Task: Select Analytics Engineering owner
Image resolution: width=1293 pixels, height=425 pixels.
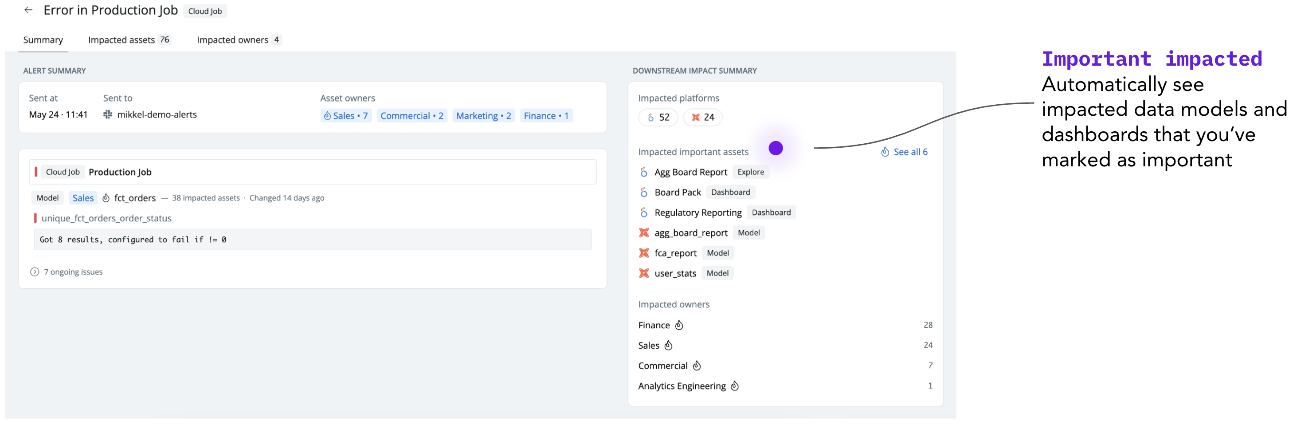Action: 682,386
